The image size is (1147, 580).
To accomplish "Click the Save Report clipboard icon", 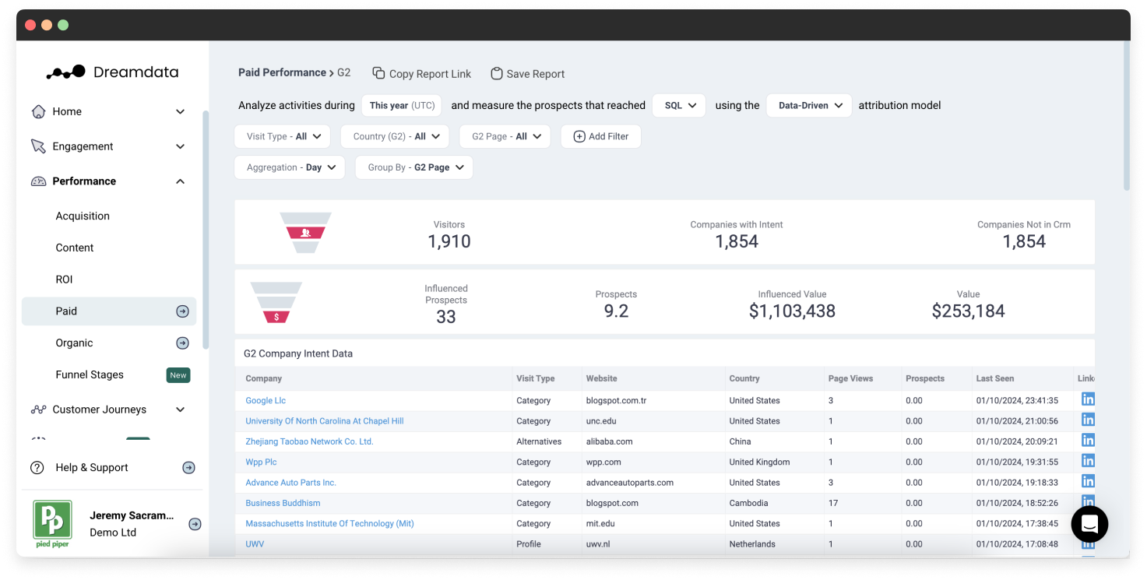I will pos(496,73).
